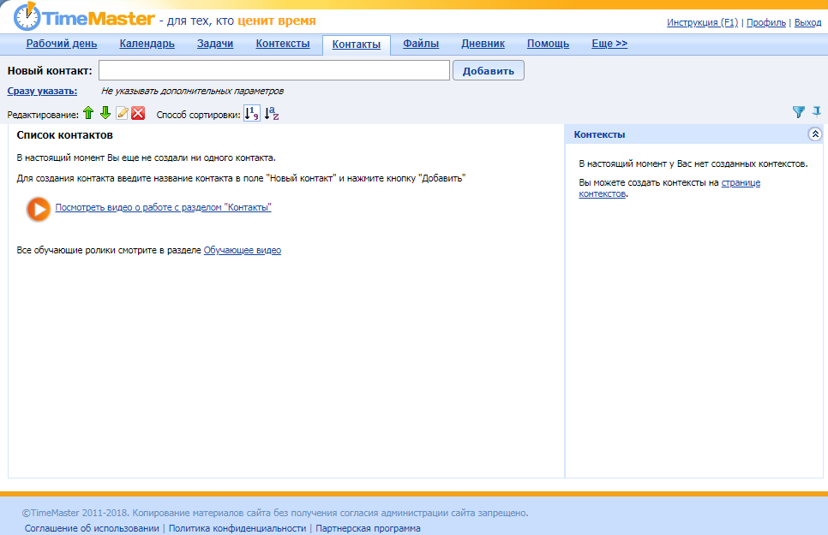Click the Добавить button

pyautogui.click(x=489, y=70)
